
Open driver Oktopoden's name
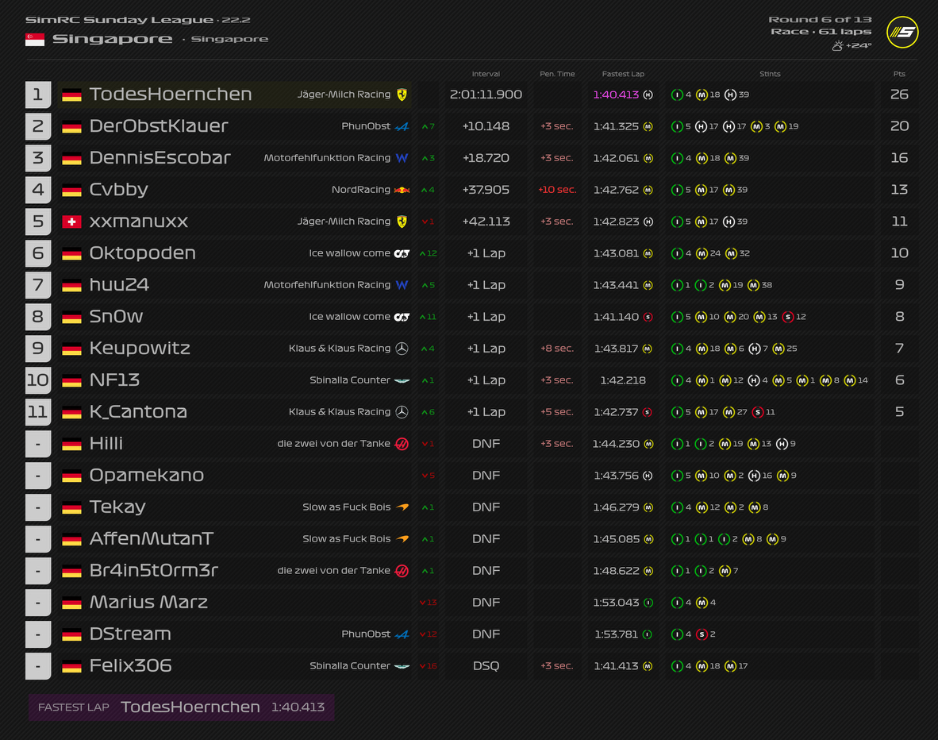coord(143,253)
